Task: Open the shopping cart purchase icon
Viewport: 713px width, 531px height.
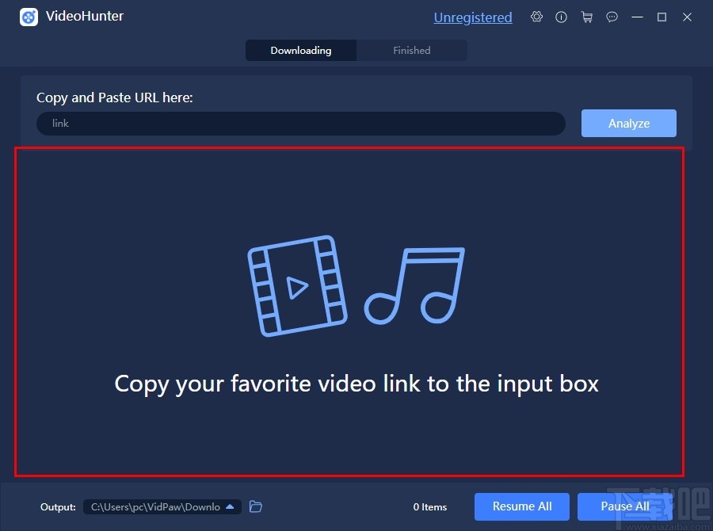Action: [587, 17]
